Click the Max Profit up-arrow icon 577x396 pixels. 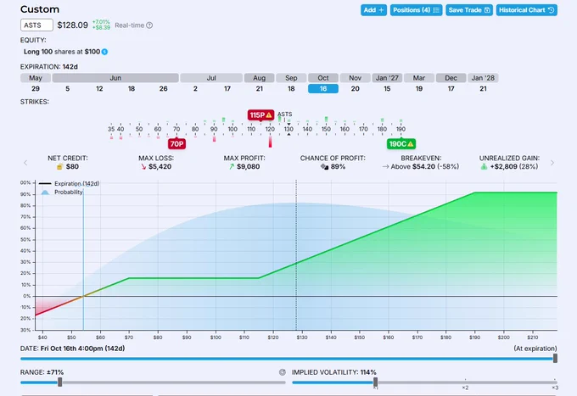coord(232,166)
